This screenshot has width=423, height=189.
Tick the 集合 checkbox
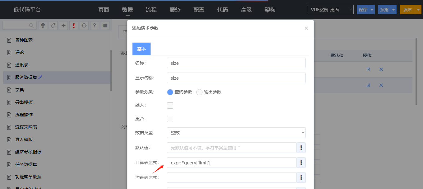(x=170, y=119)
